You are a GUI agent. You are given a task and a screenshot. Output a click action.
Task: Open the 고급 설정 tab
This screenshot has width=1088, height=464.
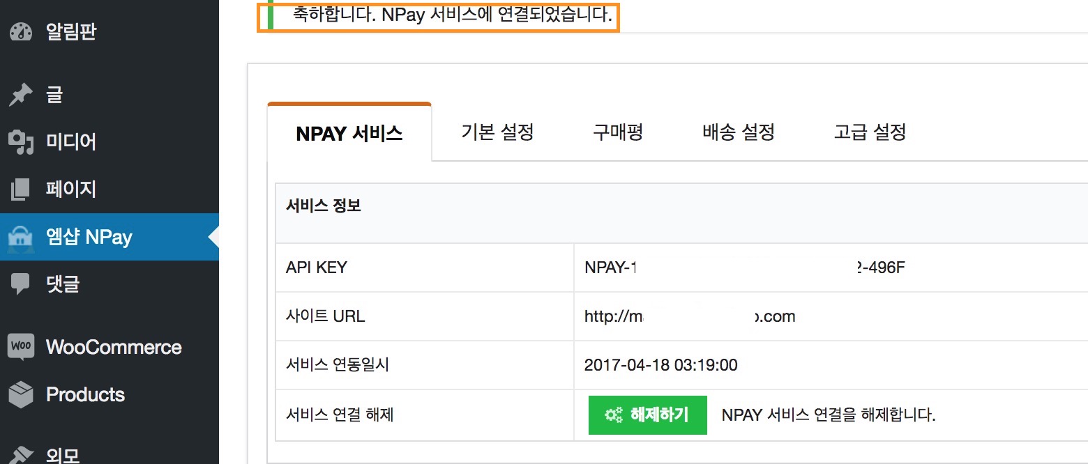(870, 132)
